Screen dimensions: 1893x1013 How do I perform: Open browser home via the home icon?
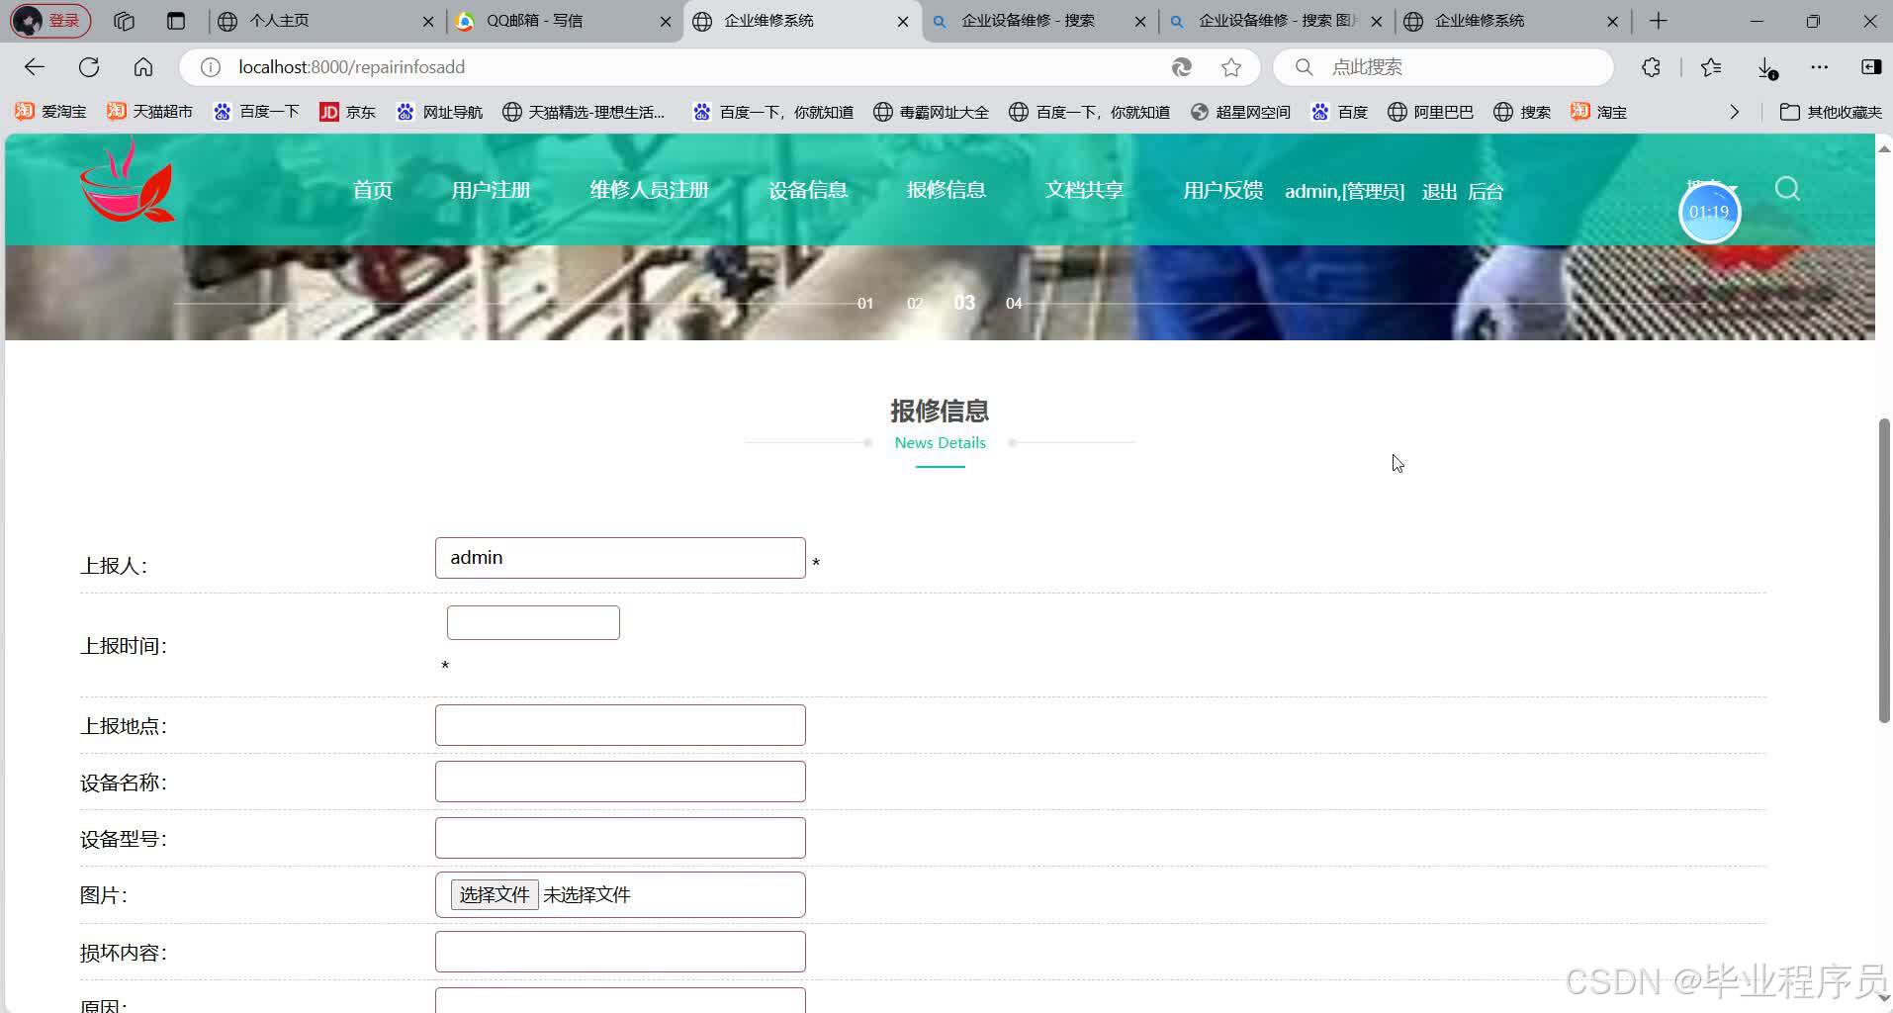[142, 66]
